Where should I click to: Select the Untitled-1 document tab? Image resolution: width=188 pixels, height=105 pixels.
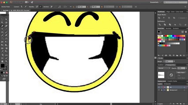coord(16,10)
